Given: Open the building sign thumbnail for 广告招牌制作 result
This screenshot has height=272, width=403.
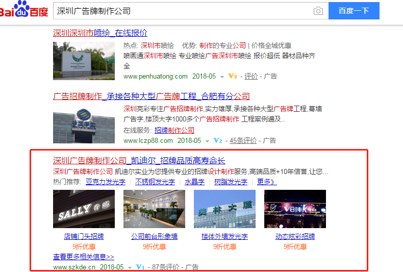Looking at the screenshot, I should 84,124.
